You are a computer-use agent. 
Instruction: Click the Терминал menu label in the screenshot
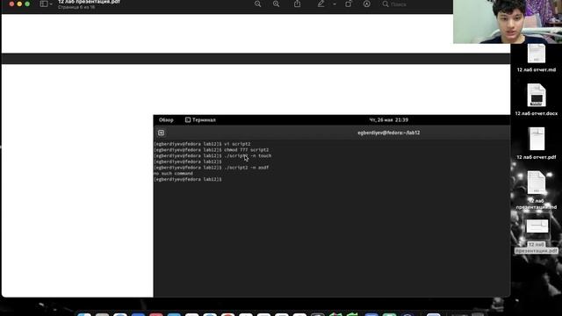point(200,120)
